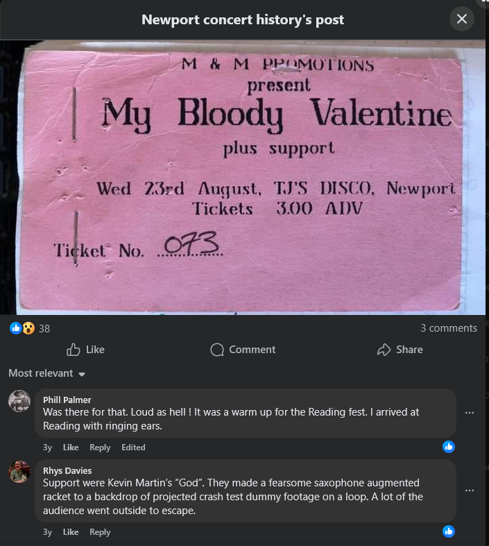Like Phill Palmer's comment
This screenshot has height=546, width=489.
coord(71,447)
